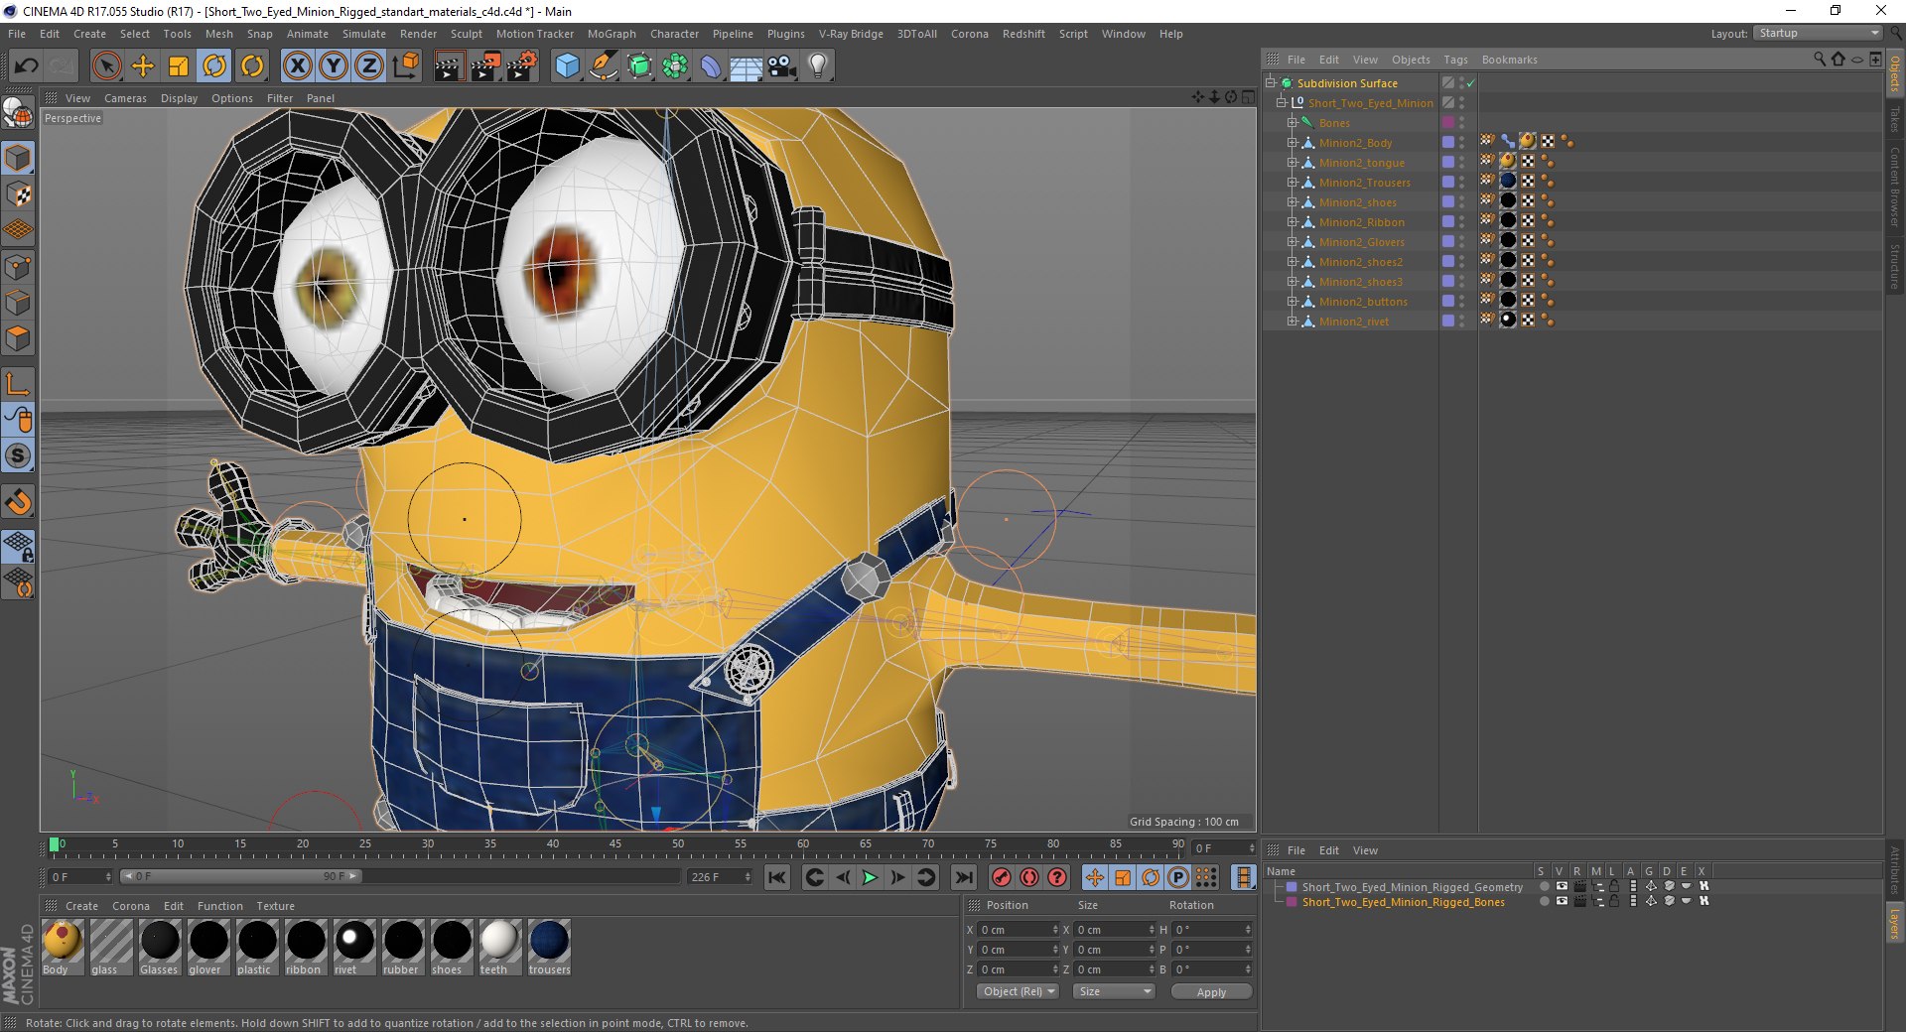1906x1032 pixels.
Task: Select the trousers material swatch
Action: click(x=549, y=940)
